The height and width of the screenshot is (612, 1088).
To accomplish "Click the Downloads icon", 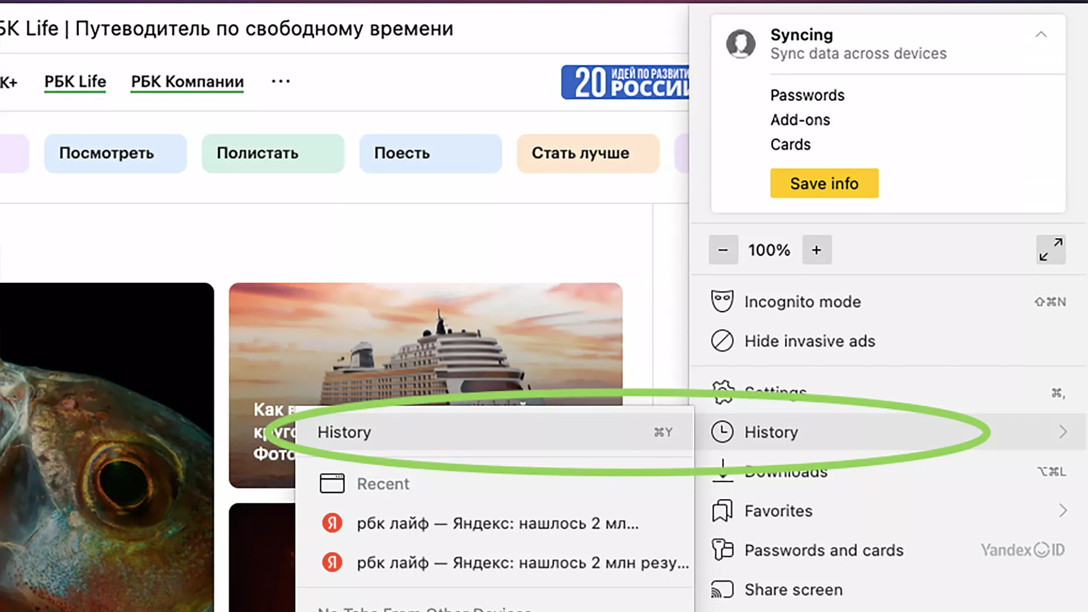I will [722, 471].
